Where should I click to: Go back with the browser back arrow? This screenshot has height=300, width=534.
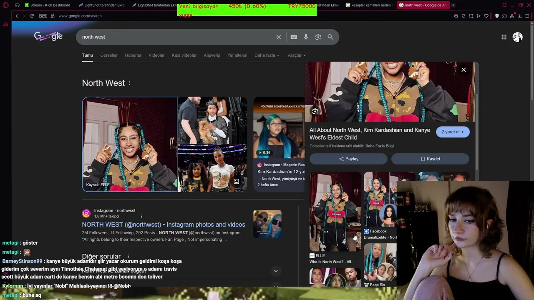click(x=17, y=16)
